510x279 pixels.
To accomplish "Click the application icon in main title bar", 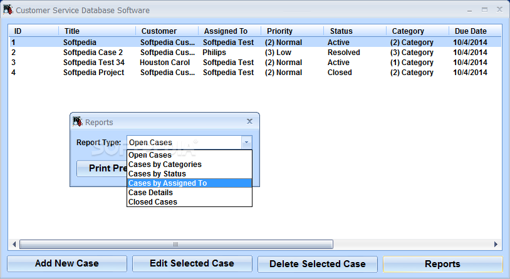I will (8, 10).
